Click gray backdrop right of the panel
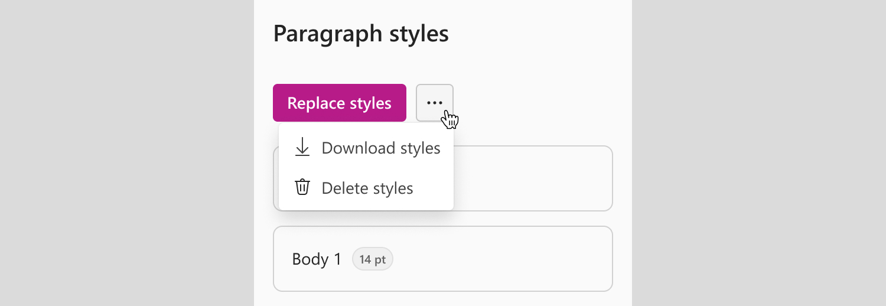Viewport: 886px width, 306px height. pos(759,153)
